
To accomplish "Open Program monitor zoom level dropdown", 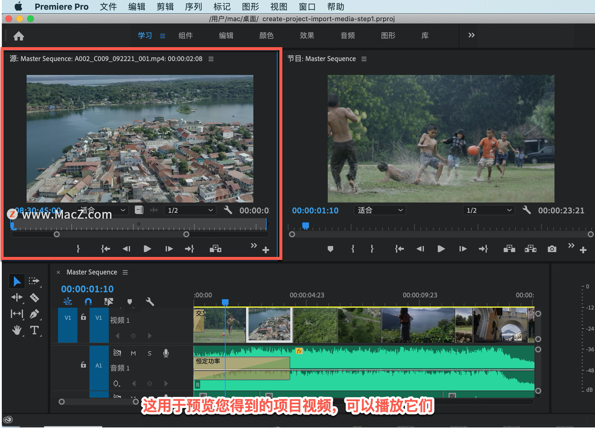I will click(x=380, y=210).
